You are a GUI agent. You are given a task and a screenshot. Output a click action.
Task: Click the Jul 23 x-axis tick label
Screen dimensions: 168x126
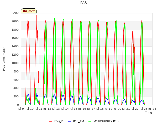tap(143, 109)
